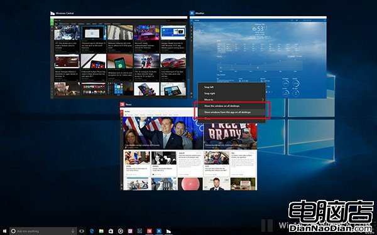Open the Windows Start button
Screen dimensions: 377x235
4,231
